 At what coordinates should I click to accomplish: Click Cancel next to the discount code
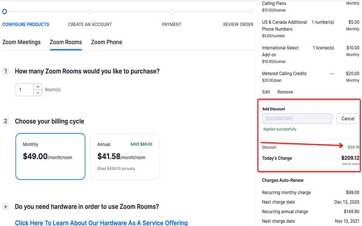click(x=348, y=118)
